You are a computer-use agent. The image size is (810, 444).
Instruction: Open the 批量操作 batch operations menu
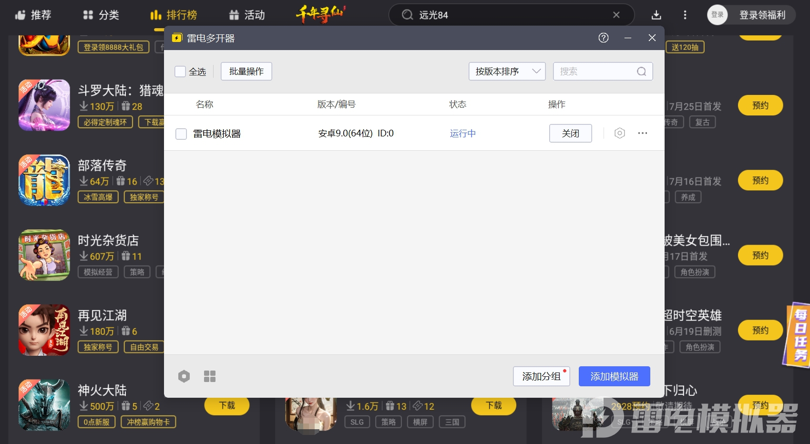(246, 72)
